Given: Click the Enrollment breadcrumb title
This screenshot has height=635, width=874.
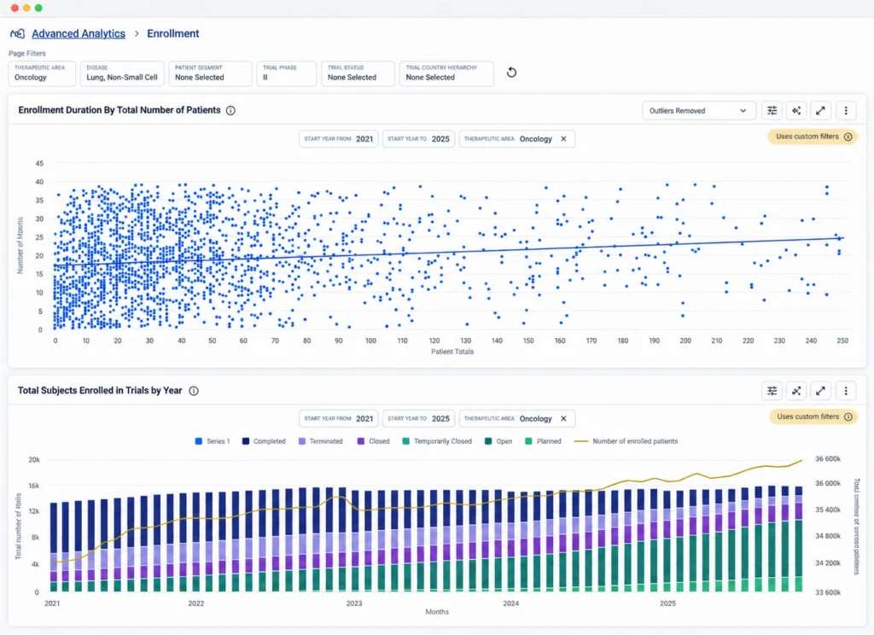Looking at the screenshot, I should click(x=172, y=33).
